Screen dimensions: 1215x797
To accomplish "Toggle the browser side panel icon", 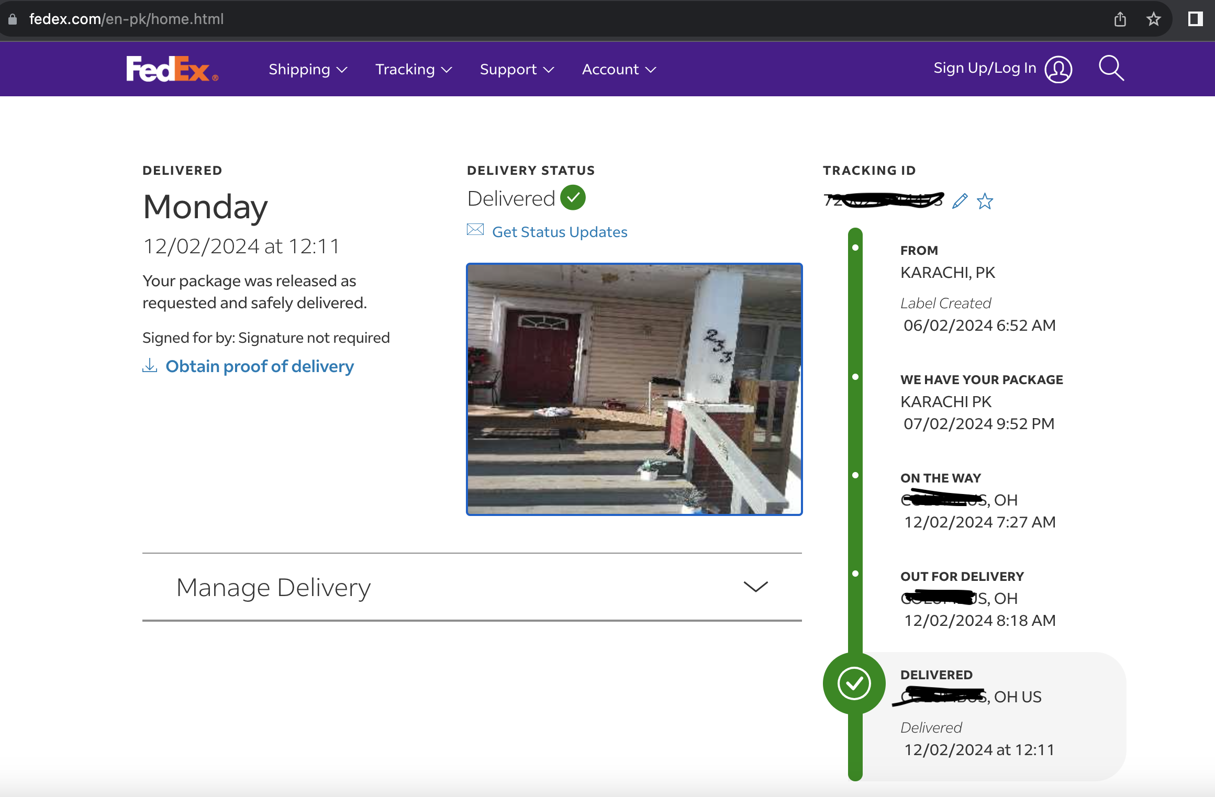I will (x=1195, y=19).
